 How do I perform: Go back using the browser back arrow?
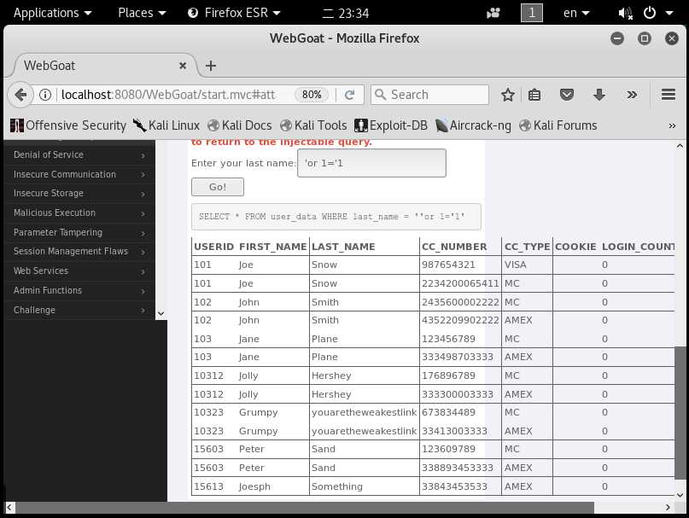click(x=20, y=95)
